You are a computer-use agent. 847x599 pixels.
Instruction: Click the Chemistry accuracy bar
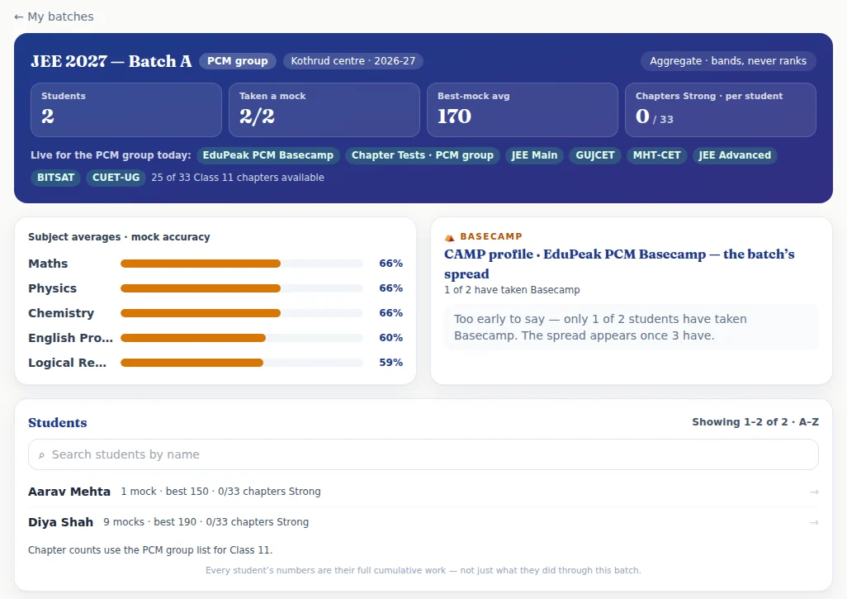[x=241, y=313]
